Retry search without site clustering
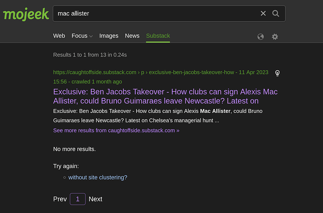Image resolution: width=323 pixels, height=213 pixels. (x=98, y=177)
